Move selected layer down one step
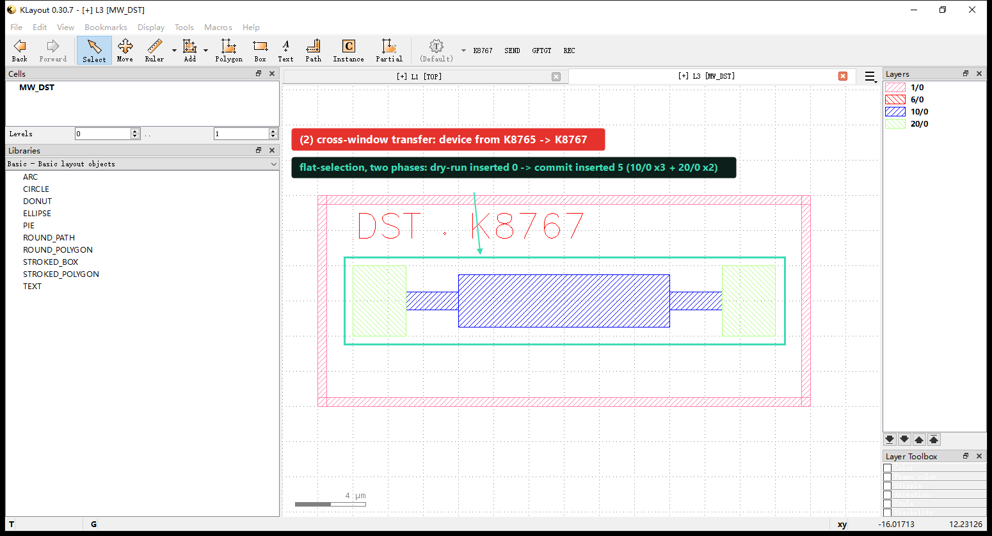 coord(904,439)
